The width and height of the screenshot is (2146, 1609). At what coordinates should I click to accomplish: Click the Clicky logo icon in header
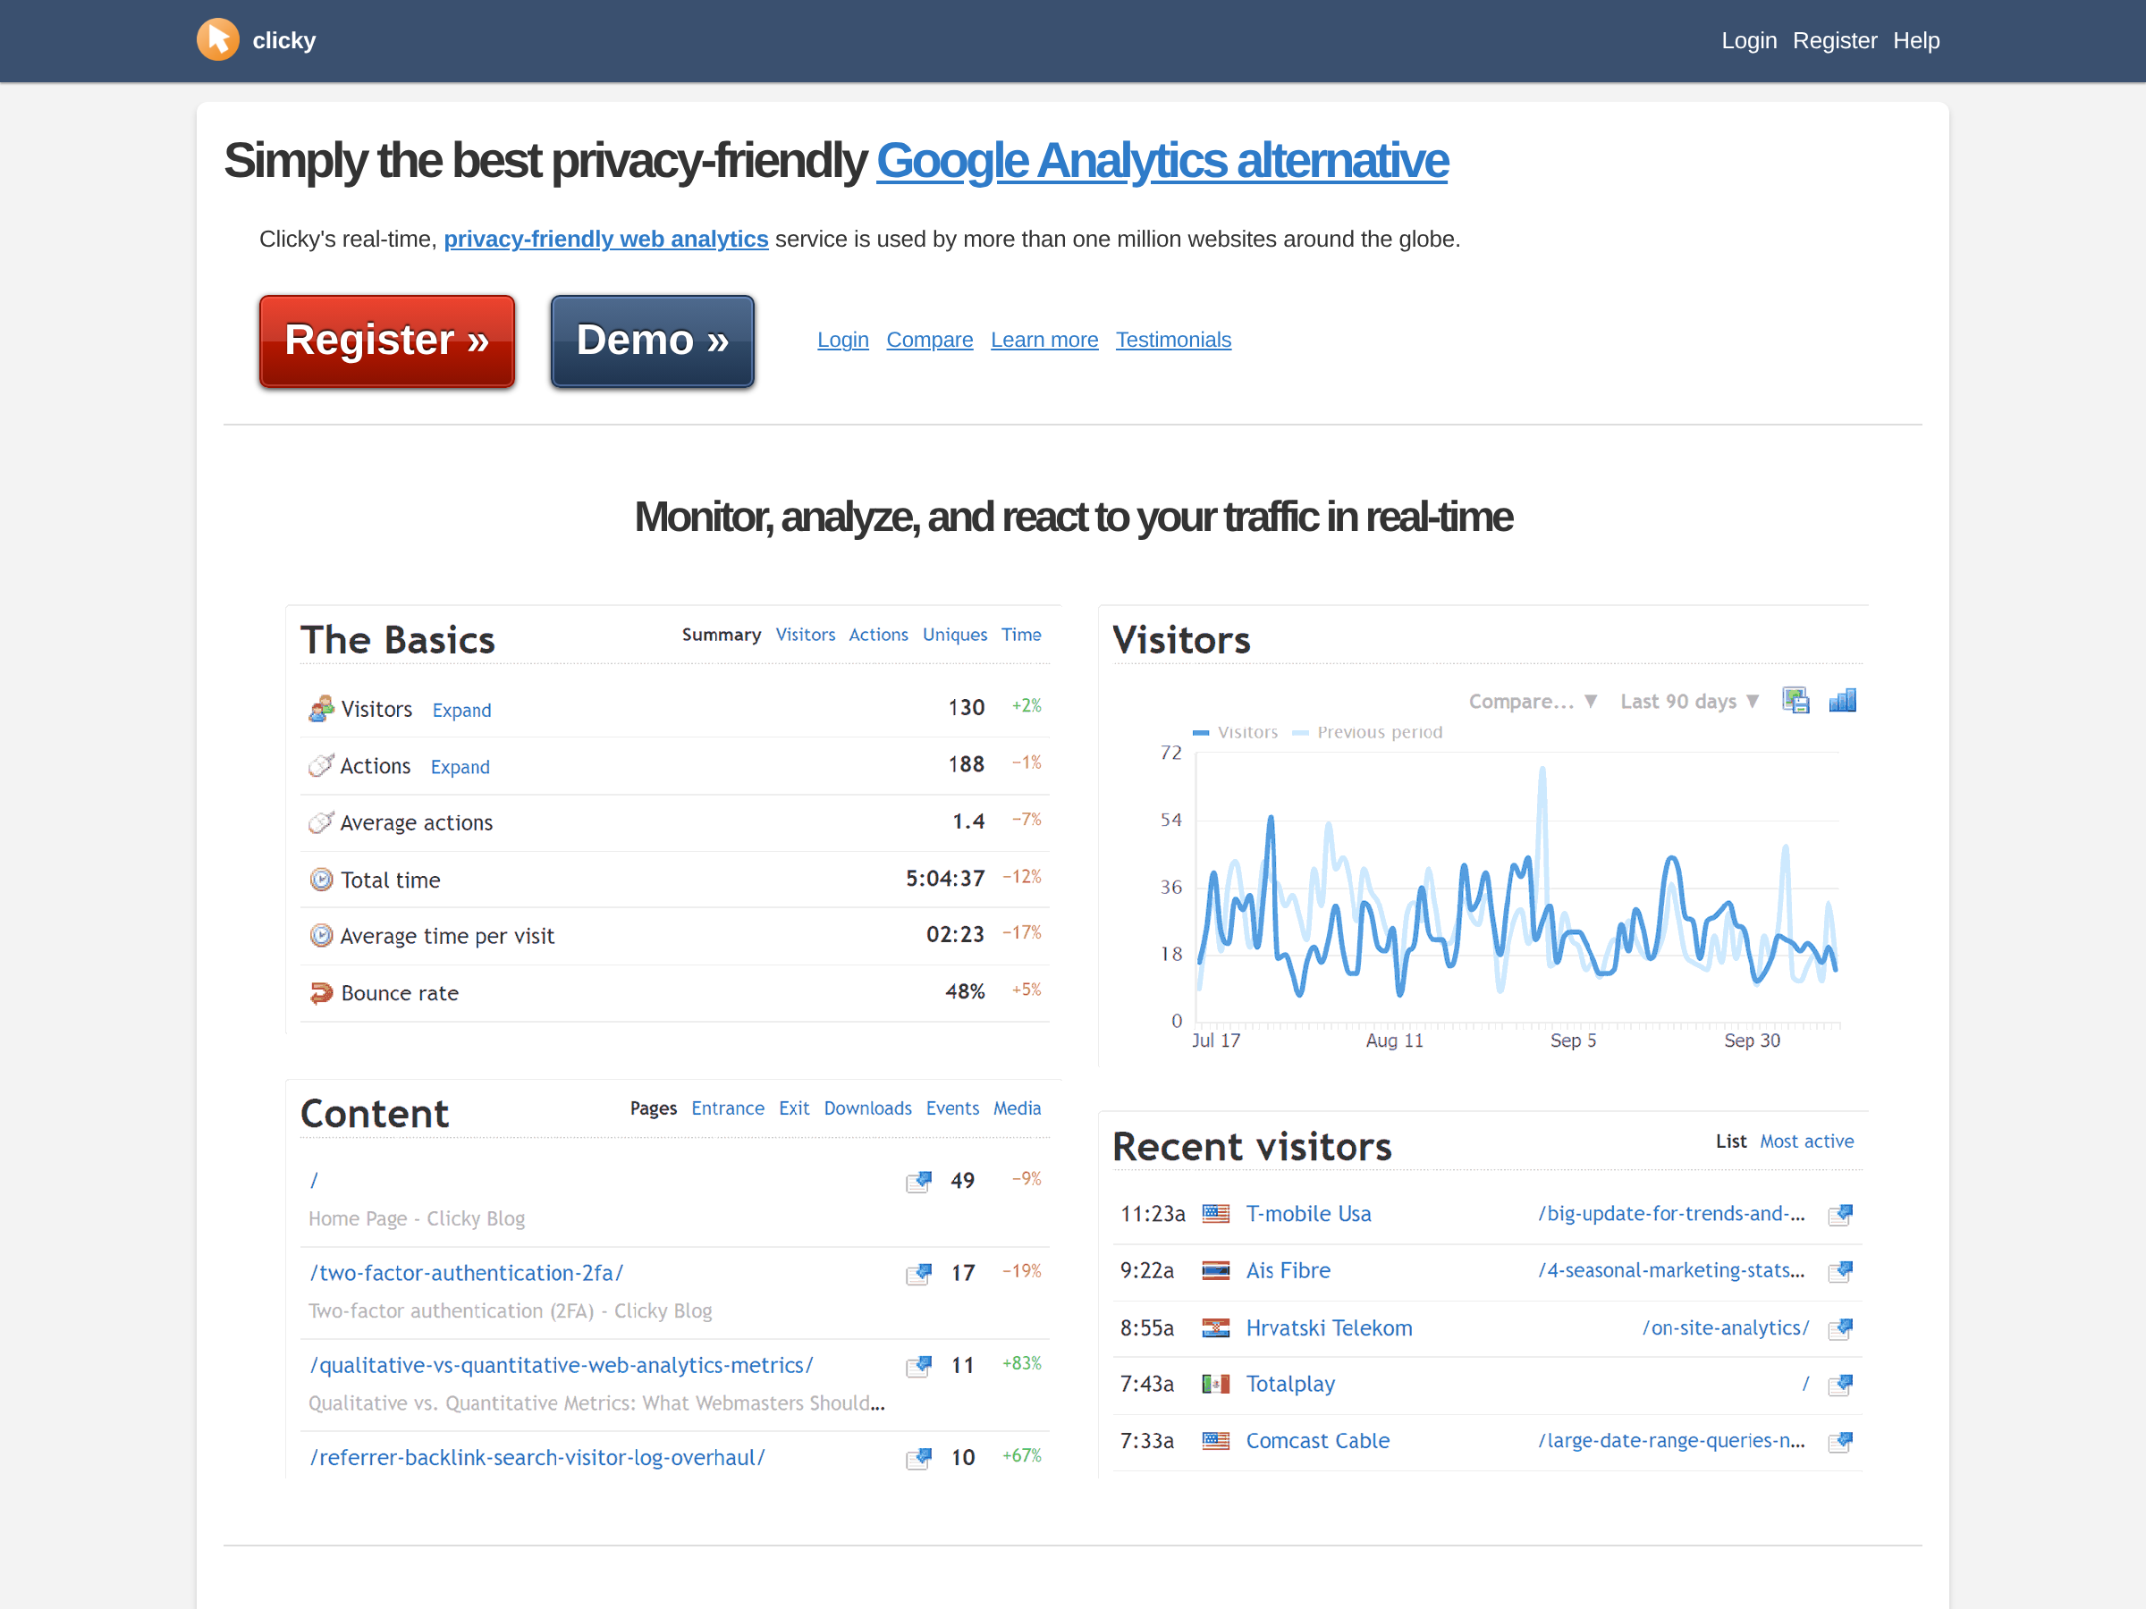pyautogui.click(x=218, y=39)
